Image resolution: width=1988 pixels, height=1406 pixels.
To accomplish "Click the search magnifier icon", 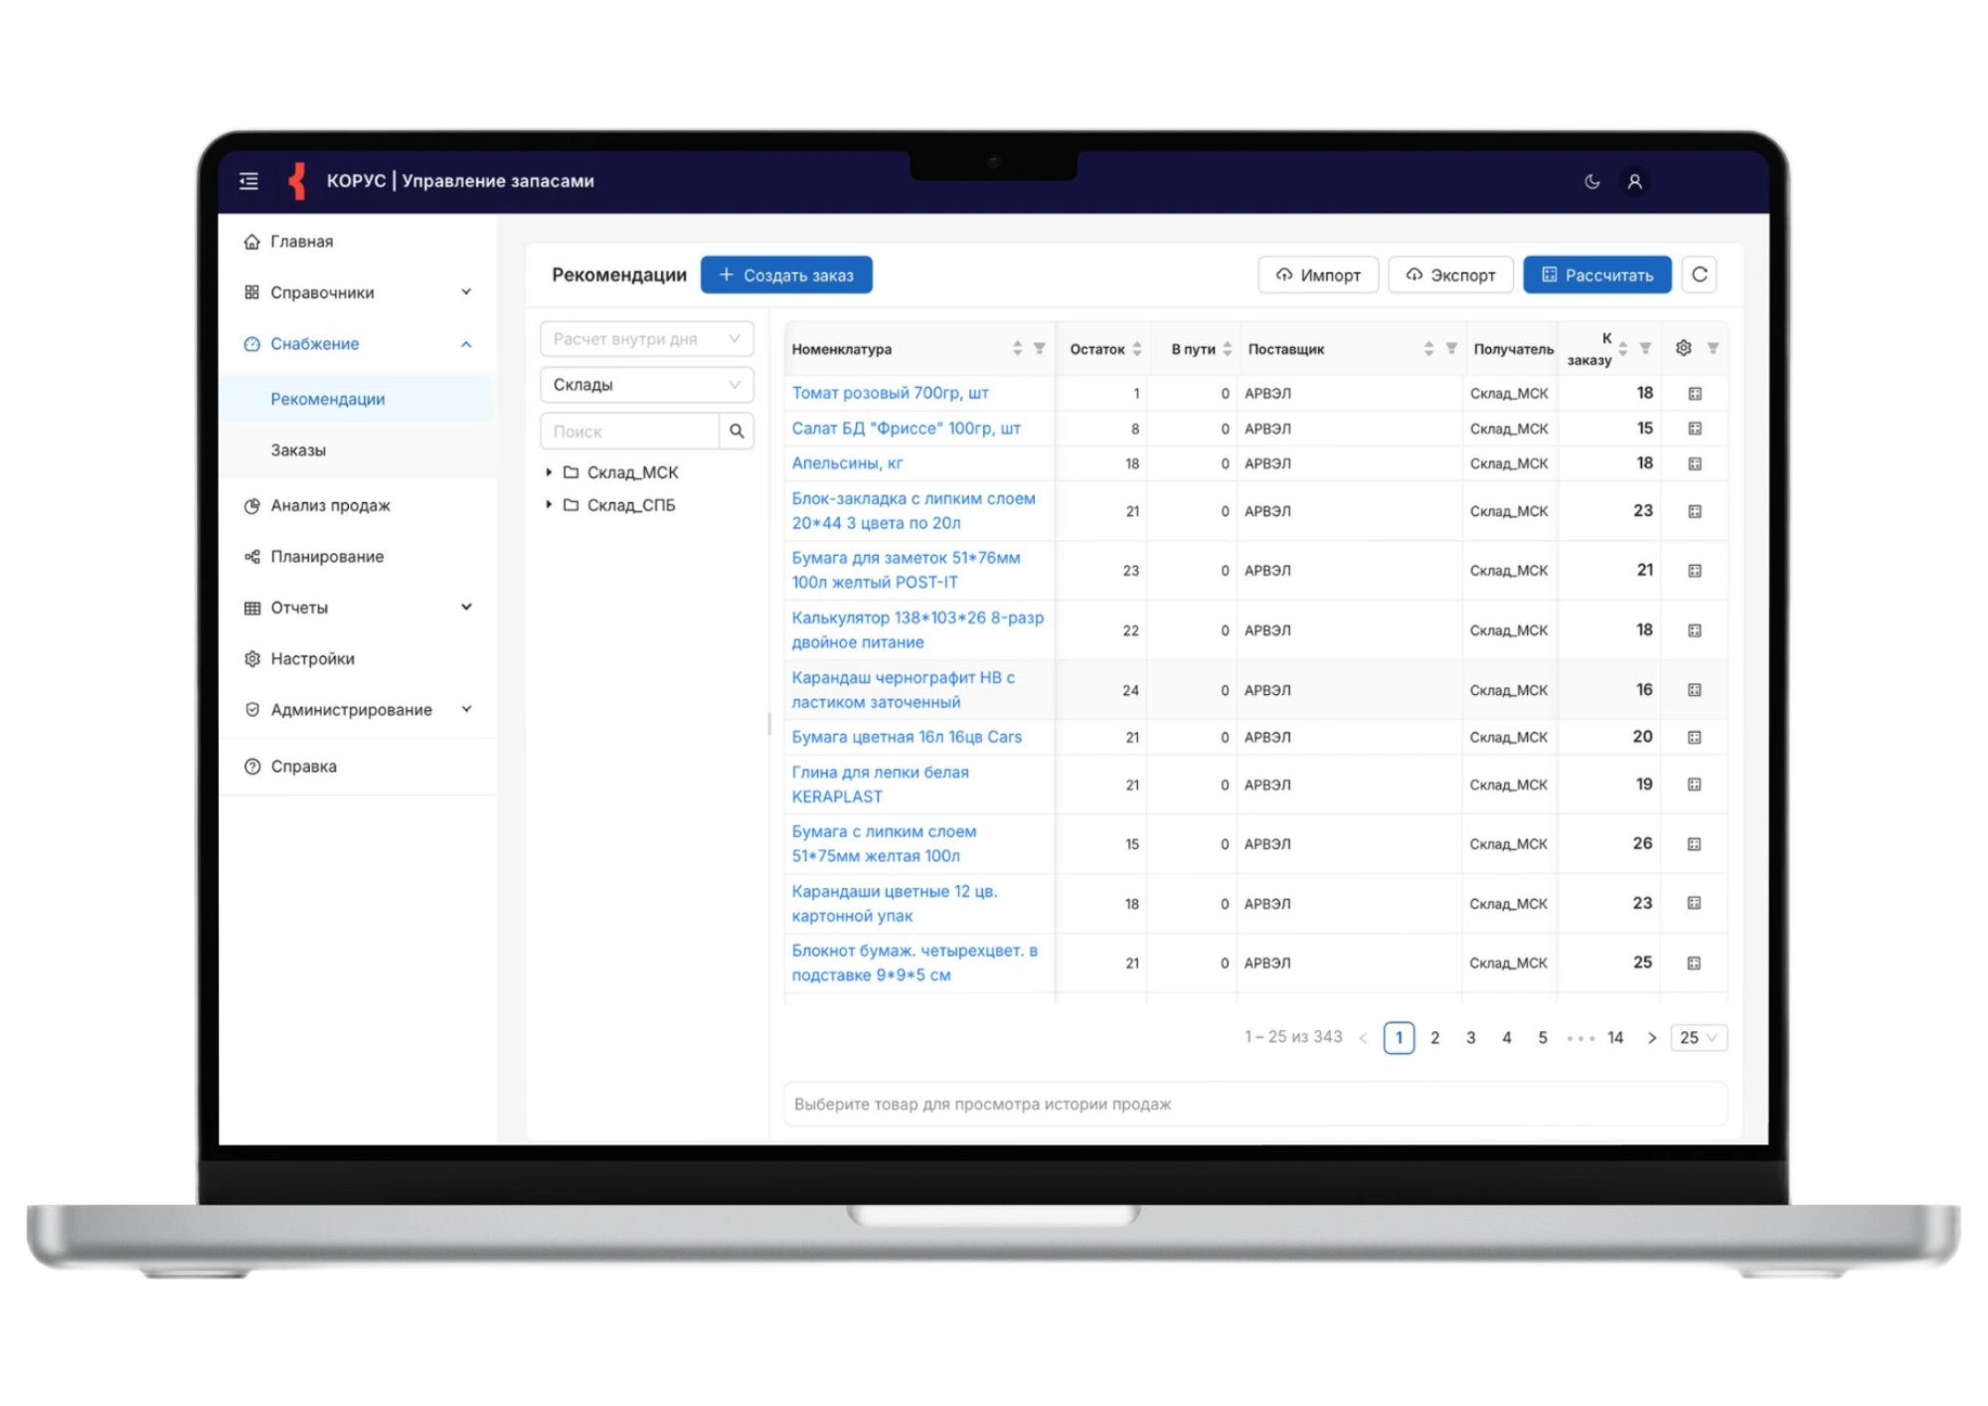I will [737, 431].
